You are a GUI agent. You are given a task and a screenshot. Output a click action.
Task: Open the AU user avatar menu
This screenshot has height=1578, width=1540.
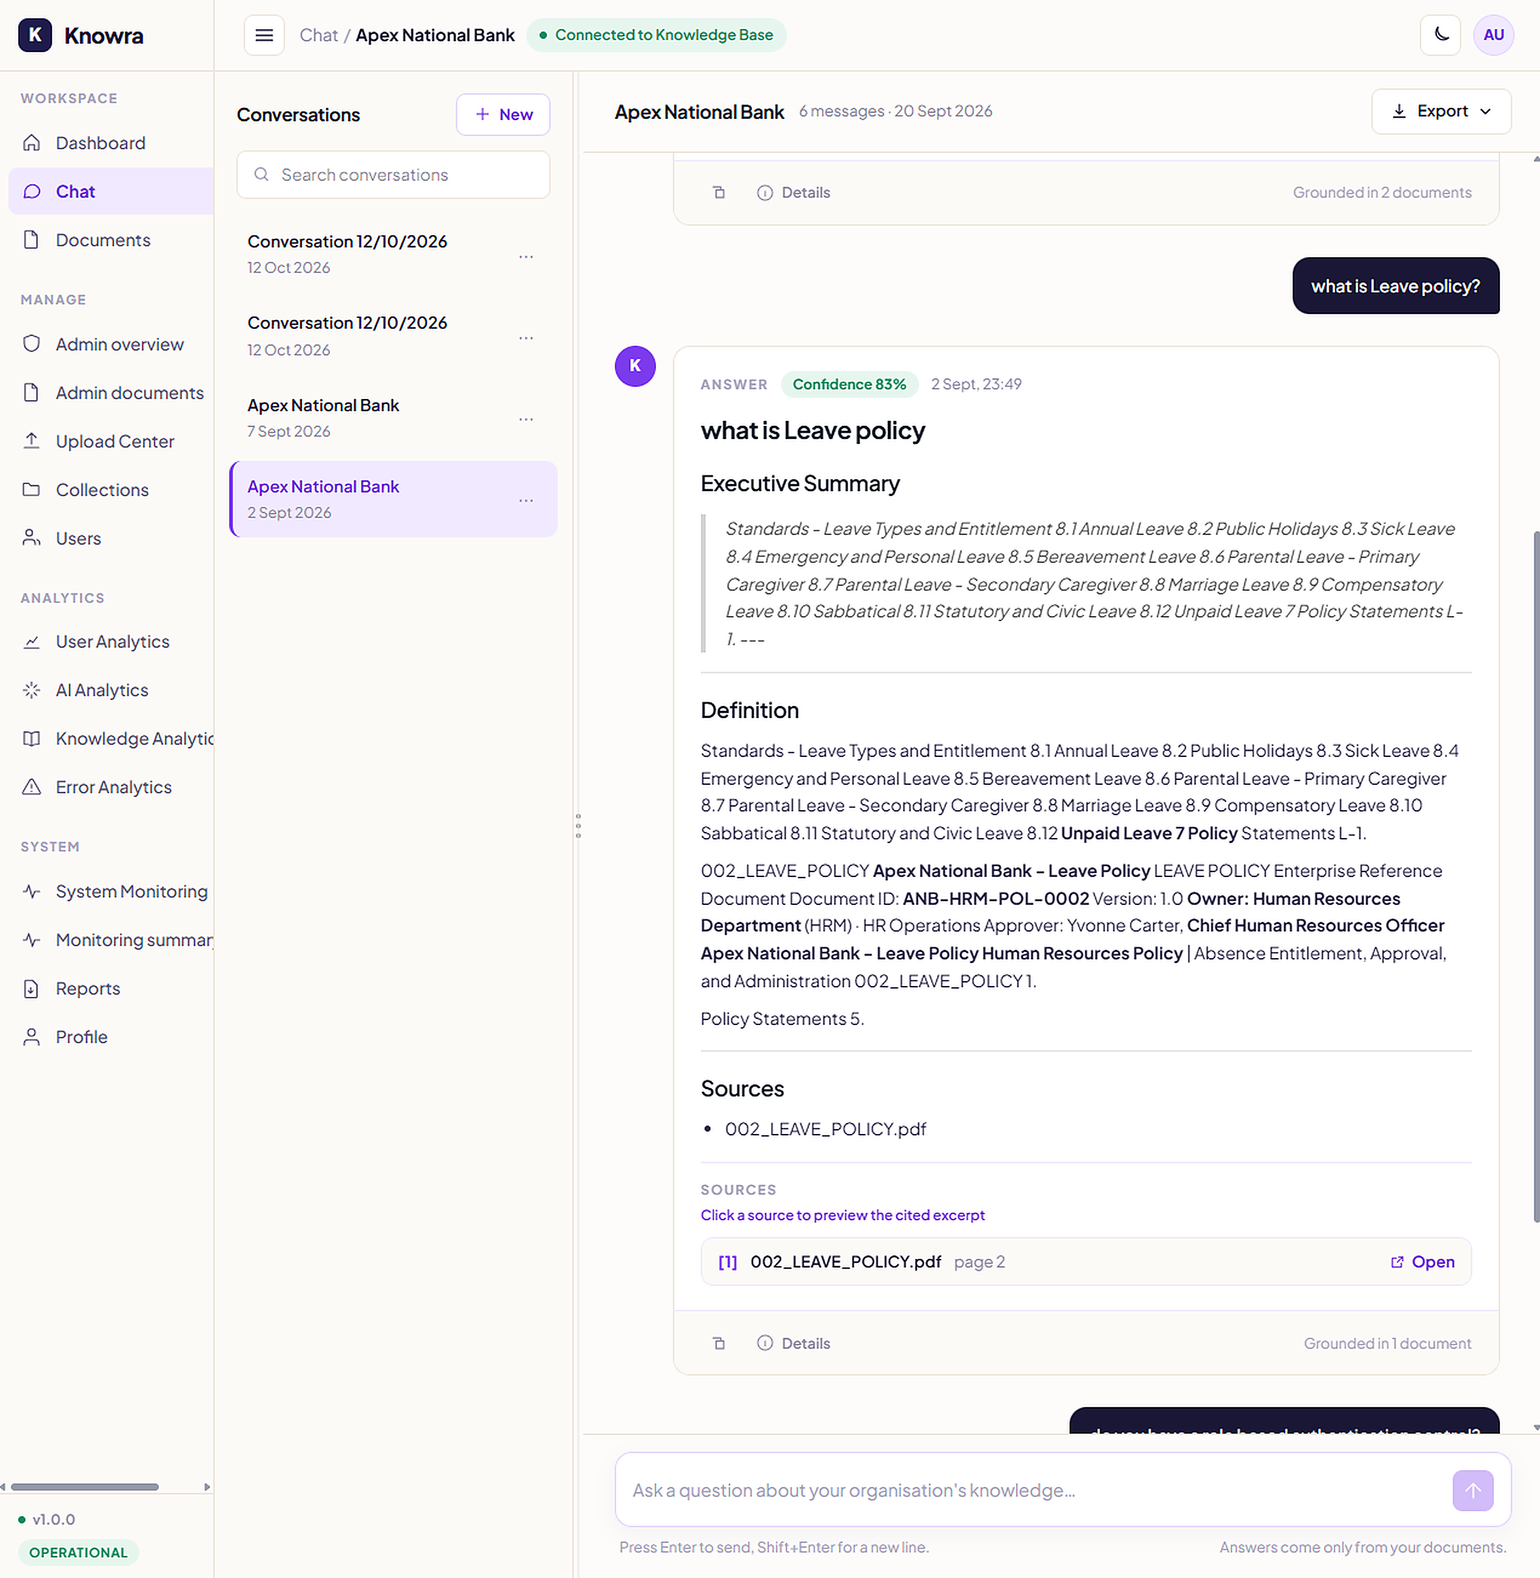click(1493, 35)
